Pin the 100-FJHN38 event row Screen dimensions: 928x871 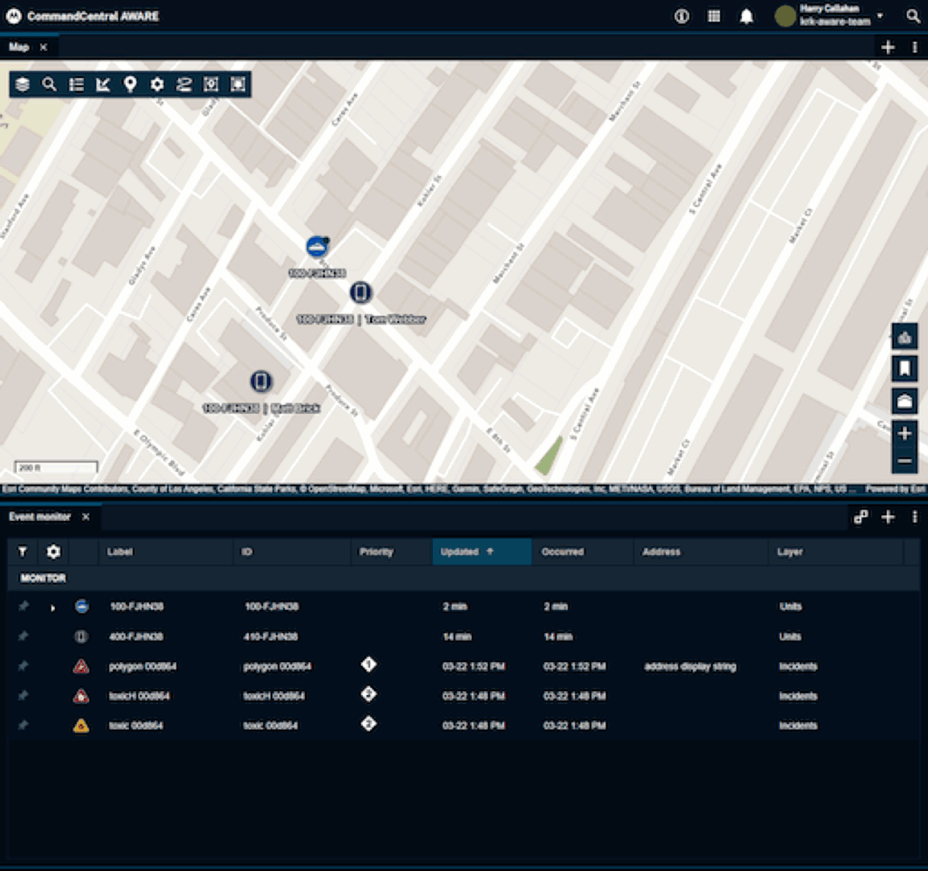23,606
